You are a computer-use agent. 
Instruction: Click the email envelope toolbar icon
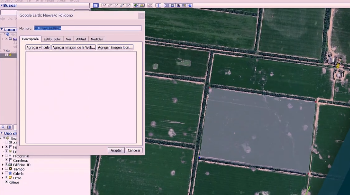click(x=166, y=6)
